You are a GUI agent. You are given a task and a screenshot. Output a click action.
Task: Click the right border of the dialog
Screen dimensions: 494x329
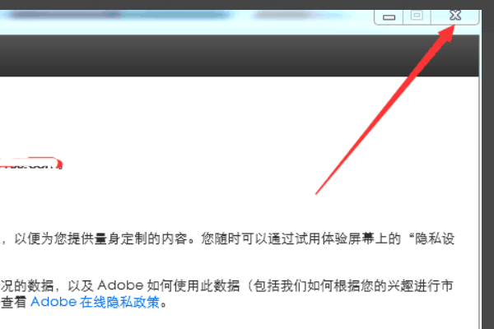(x=481, y=189)
